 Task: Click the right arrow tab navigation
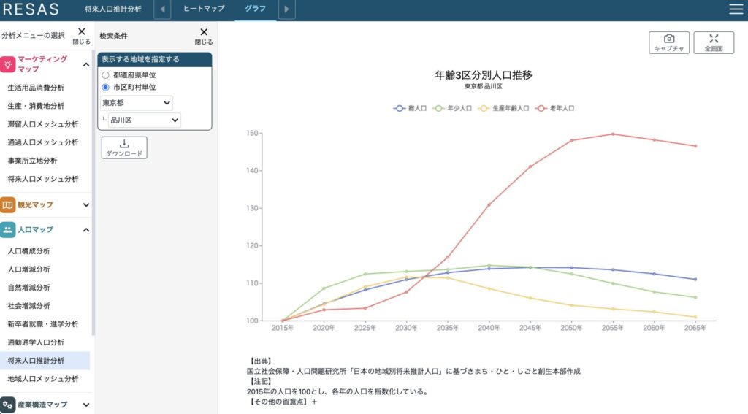coord(287,9)
